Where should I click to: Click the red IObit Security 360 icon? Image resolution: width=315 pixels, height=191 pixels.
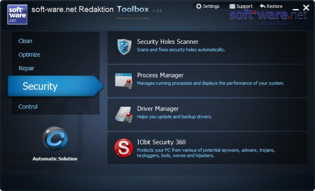pos(124,148)
